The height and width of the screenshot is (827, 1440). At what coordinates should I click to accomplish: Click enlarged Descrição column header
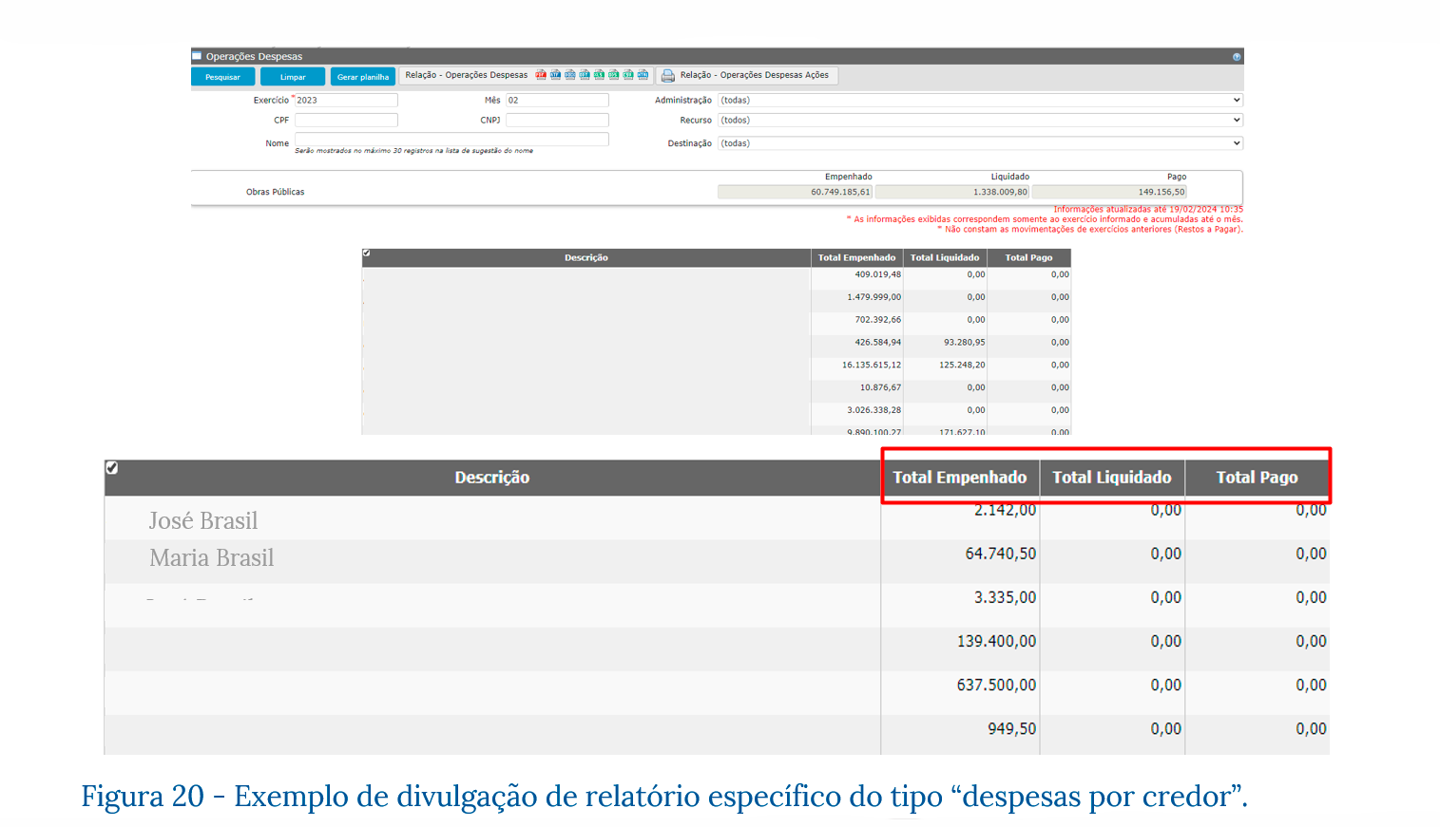pyautogui.click(x=492, y=478)
